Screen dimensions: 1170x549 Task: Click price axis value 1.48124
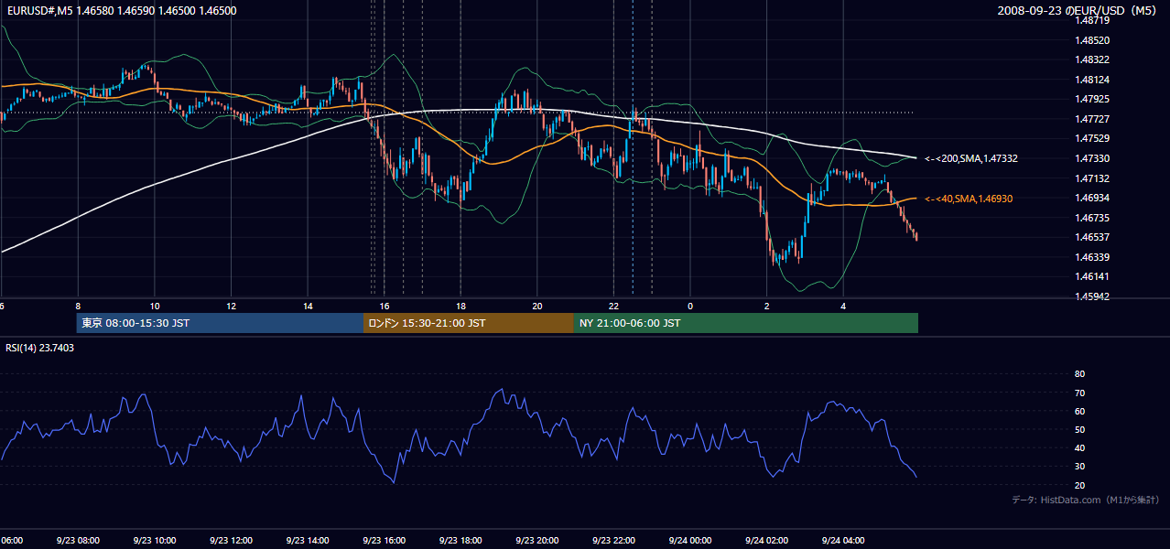point(1092,80)
